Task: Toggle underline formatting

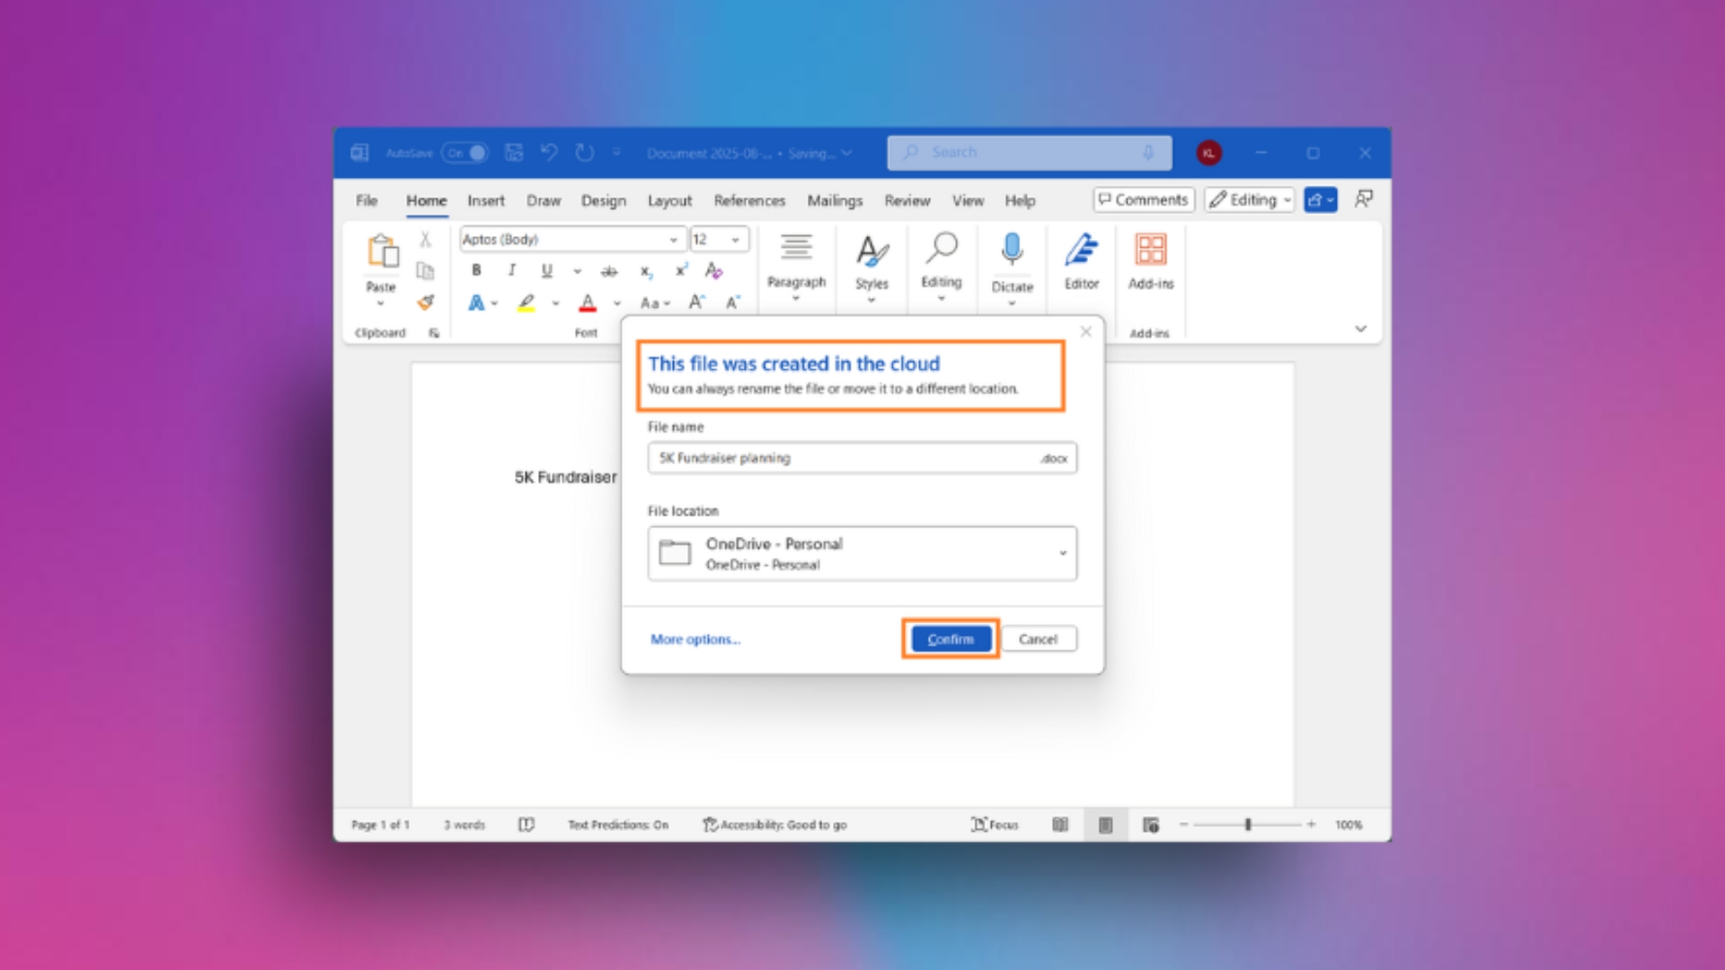Action: 546,270
